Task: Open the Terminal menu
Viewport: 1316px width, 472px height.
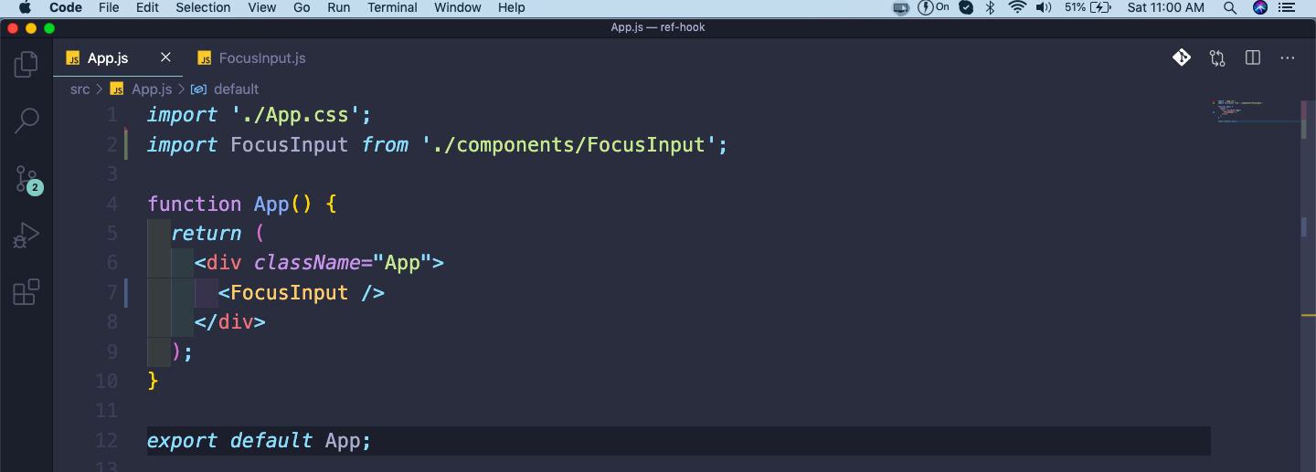Action: tap(393, 7)
